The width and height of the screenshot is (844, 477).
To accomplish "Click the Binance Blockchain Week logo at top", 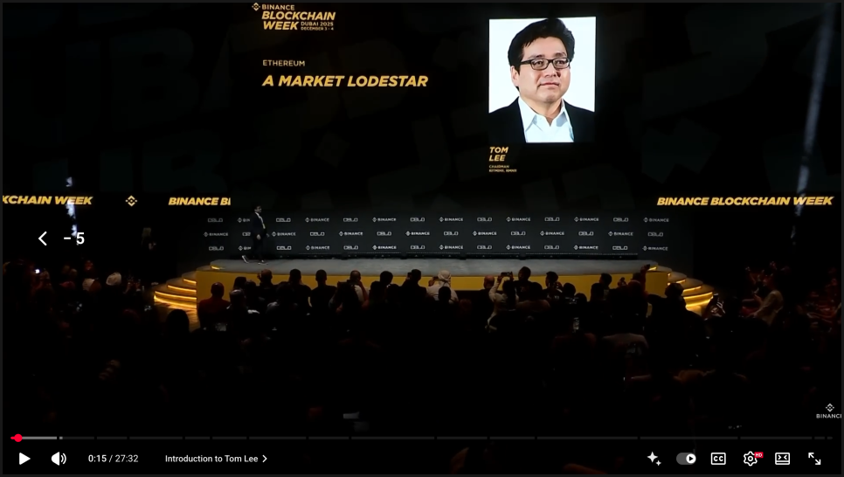I will (294, 17).
